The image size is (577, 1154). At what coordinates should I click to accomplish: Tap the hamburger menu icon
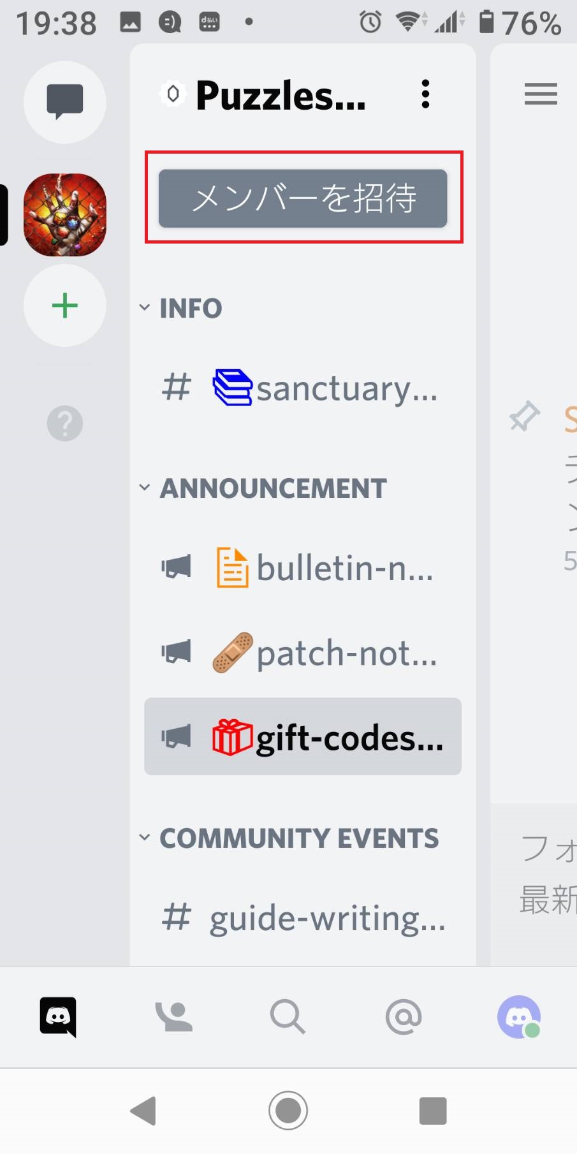point(541,94)
